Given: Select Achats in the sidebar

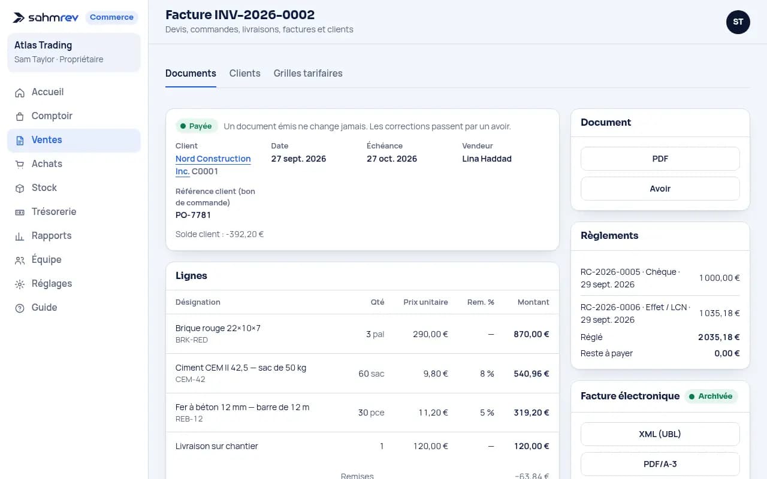Looking at the screenshot, I should (x=74, y=164).
